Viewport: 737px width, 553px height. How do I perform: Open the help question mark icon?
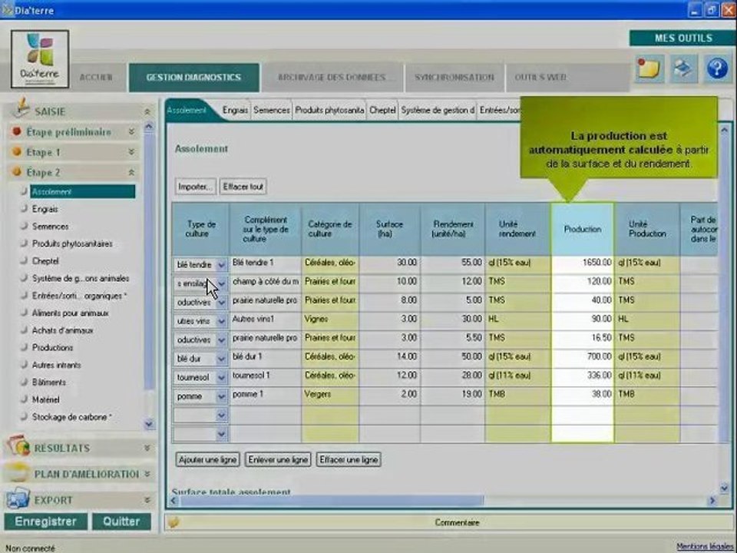click(717, 69)
